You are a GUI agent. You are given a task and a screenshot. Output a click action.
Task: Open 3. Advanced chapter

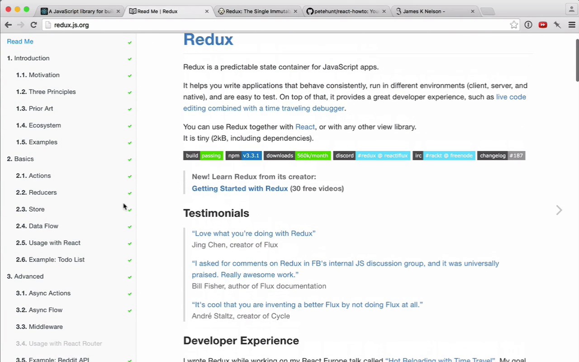(x=25, y=276)
